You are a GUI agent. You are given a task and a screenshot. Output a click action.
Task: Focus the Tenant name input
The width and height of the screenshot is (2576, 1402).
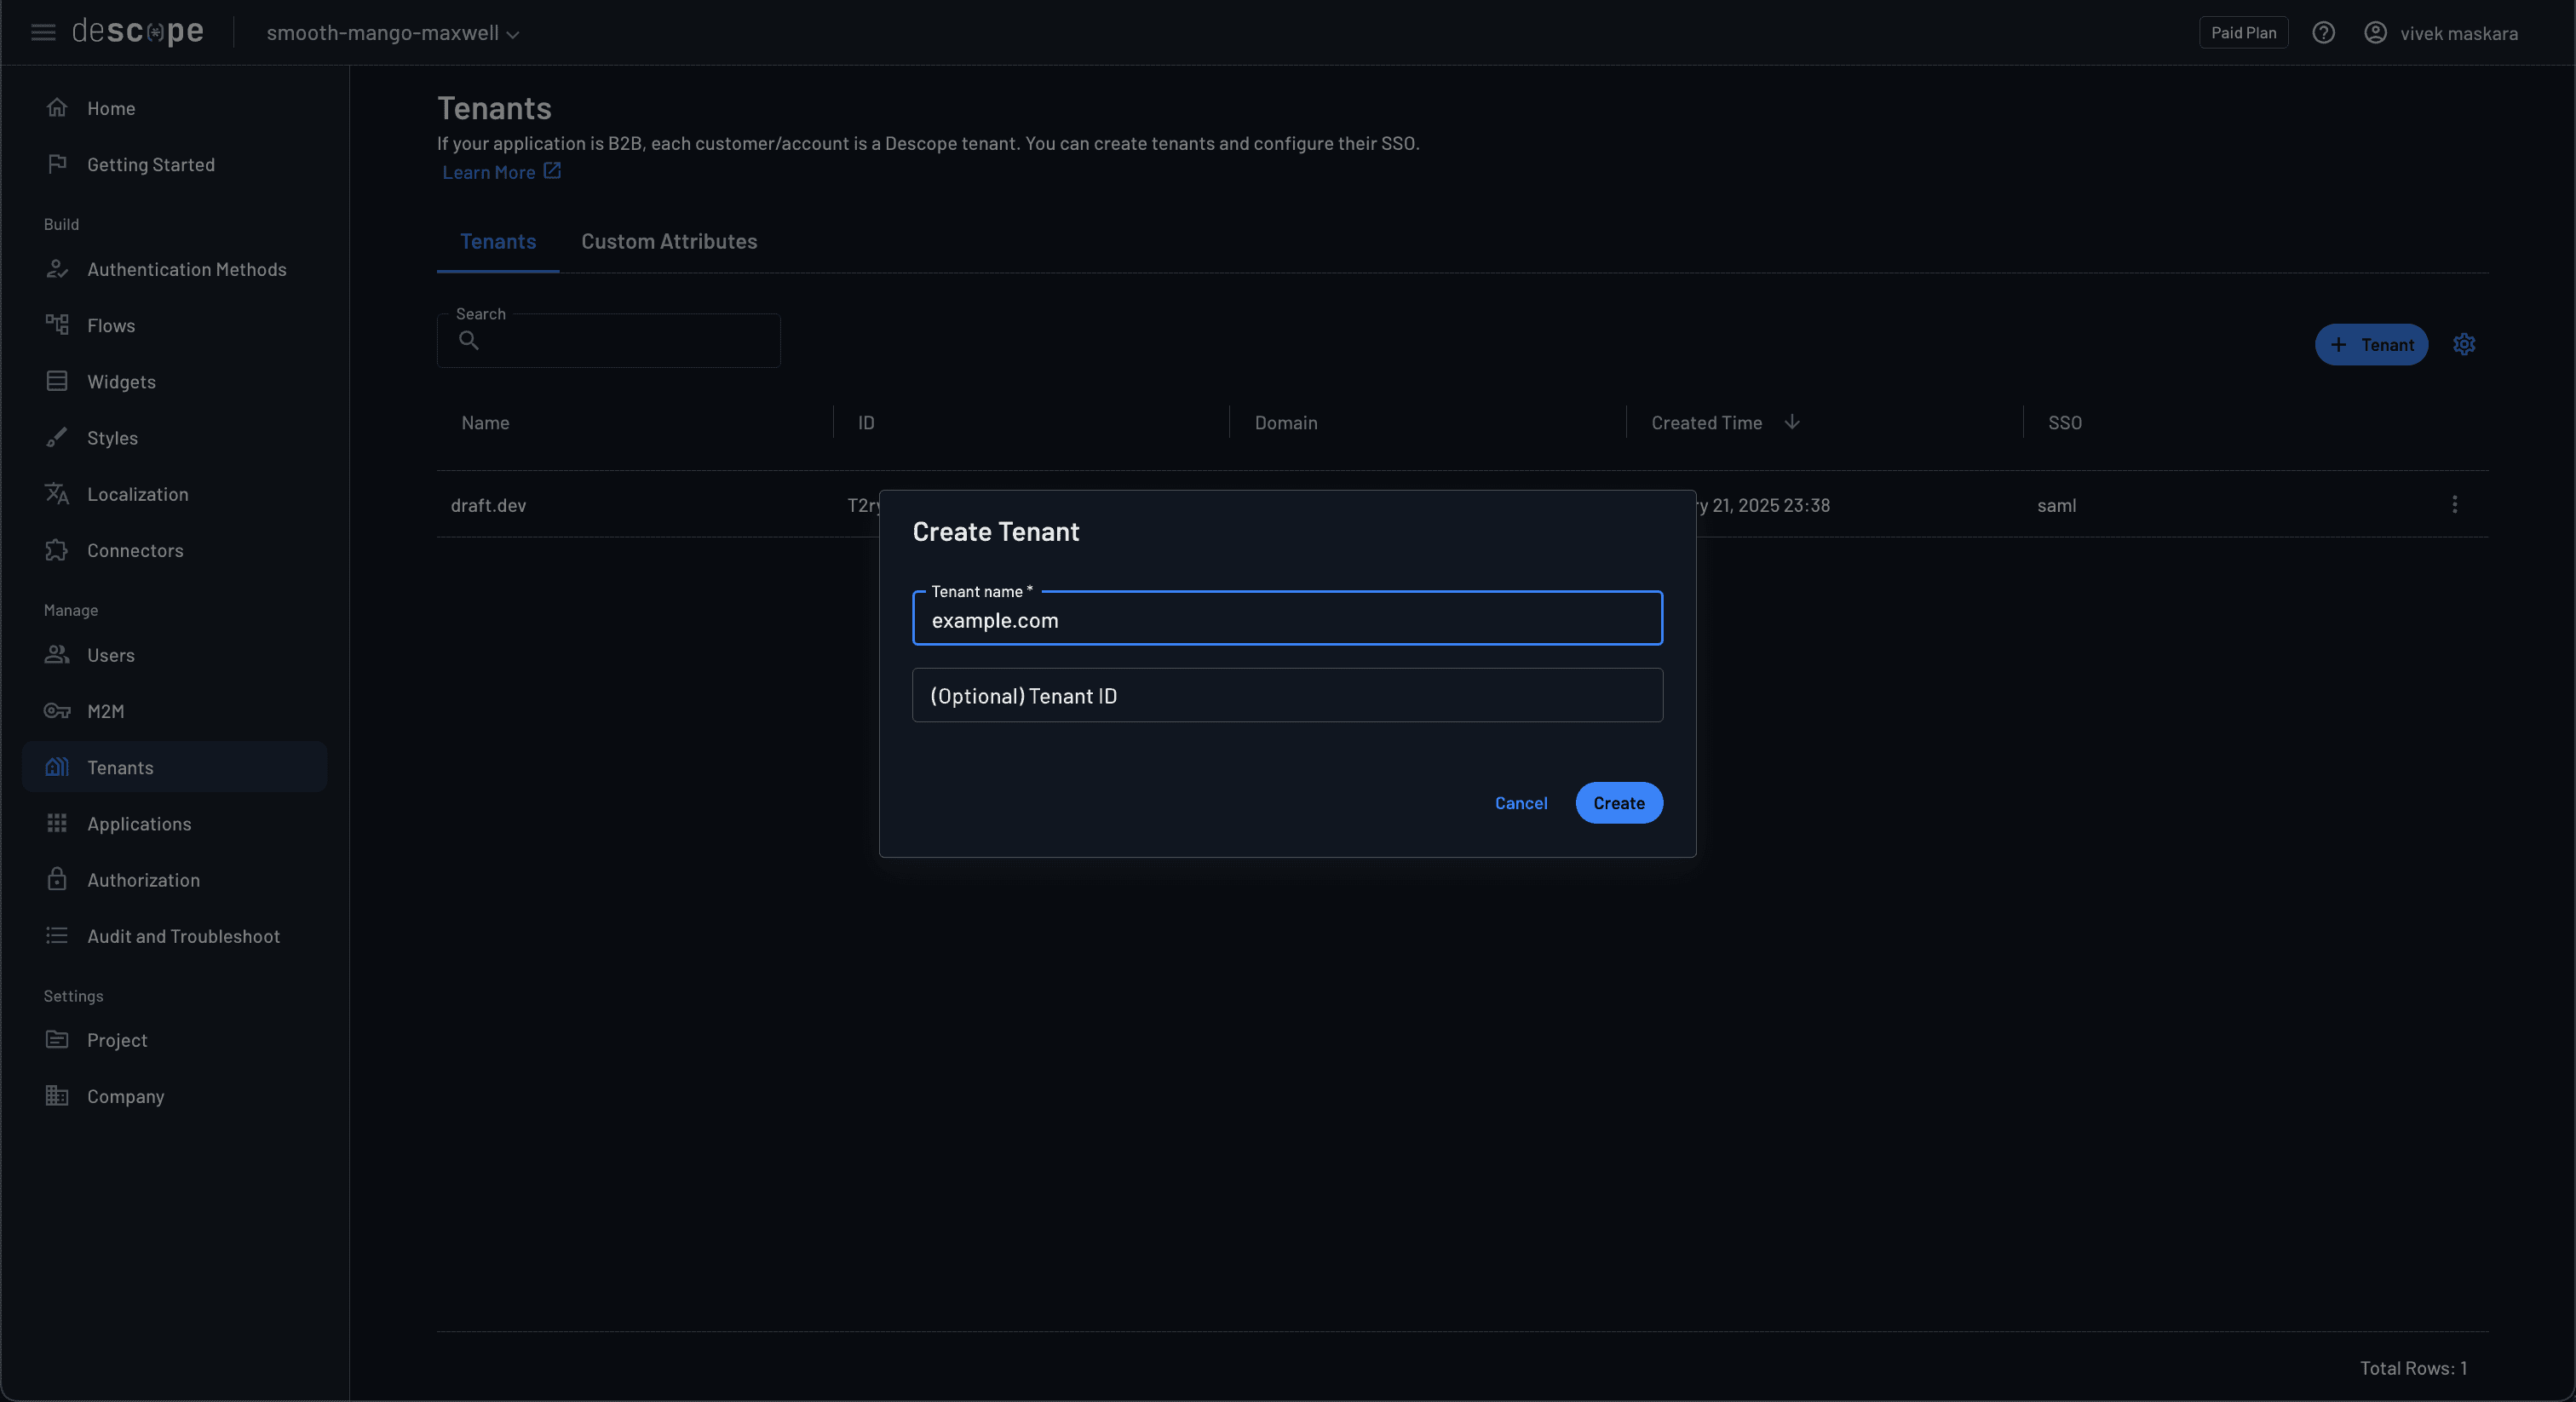tap(1287, 620)
